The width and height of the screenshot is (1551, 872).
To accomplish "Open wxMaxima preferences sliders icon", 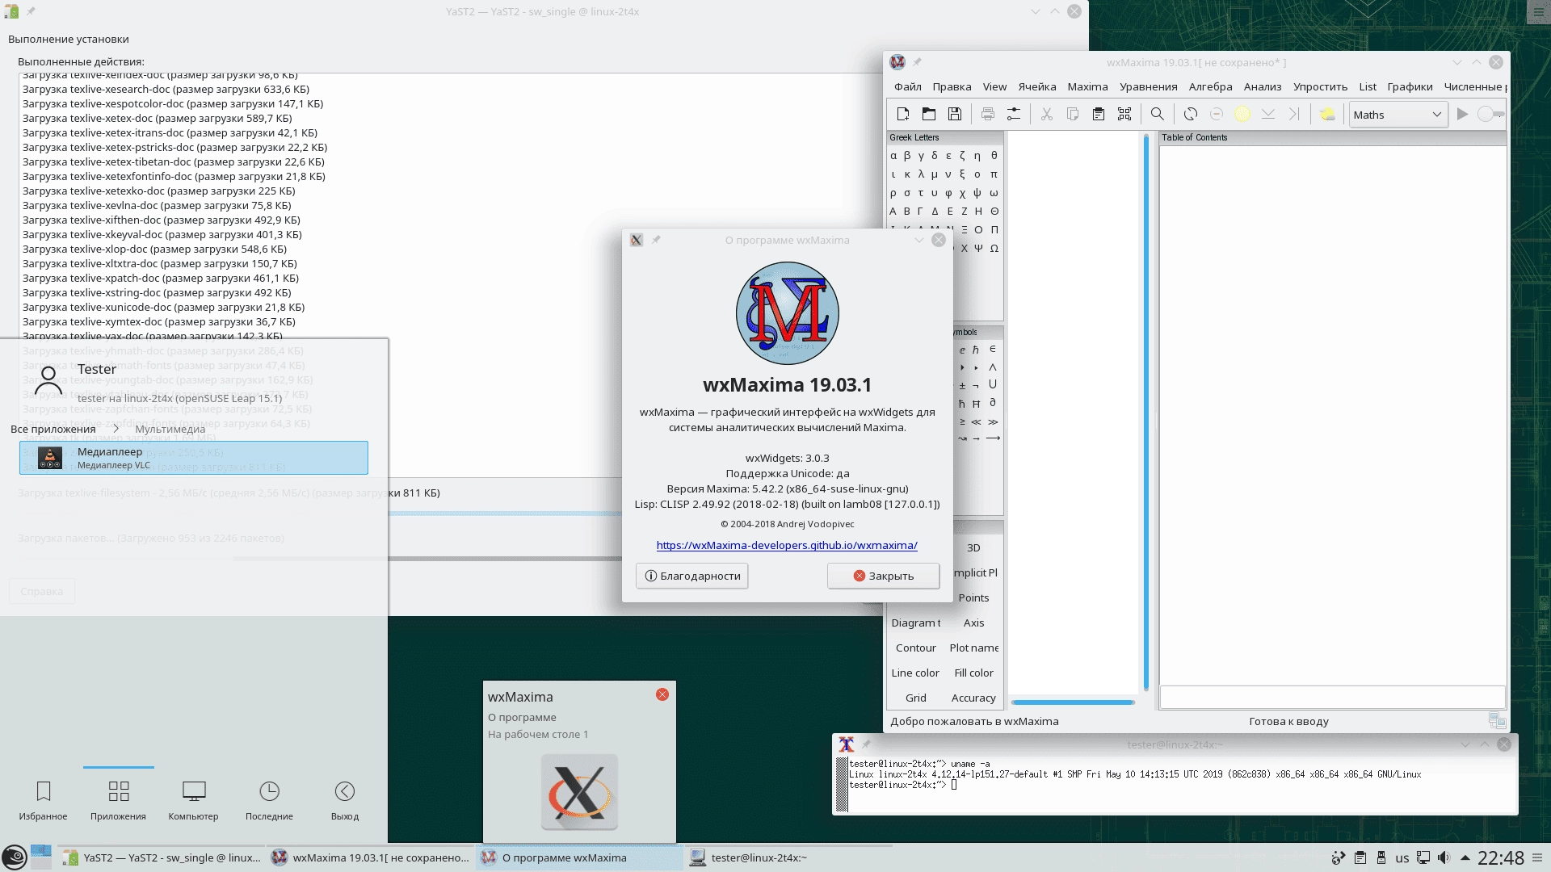I will pyautogui.click(x=1013, y=115).
